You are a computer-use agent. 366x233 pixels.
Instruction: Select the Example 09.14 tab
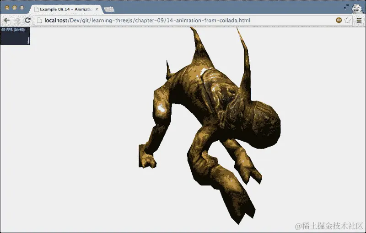[65, 9]
